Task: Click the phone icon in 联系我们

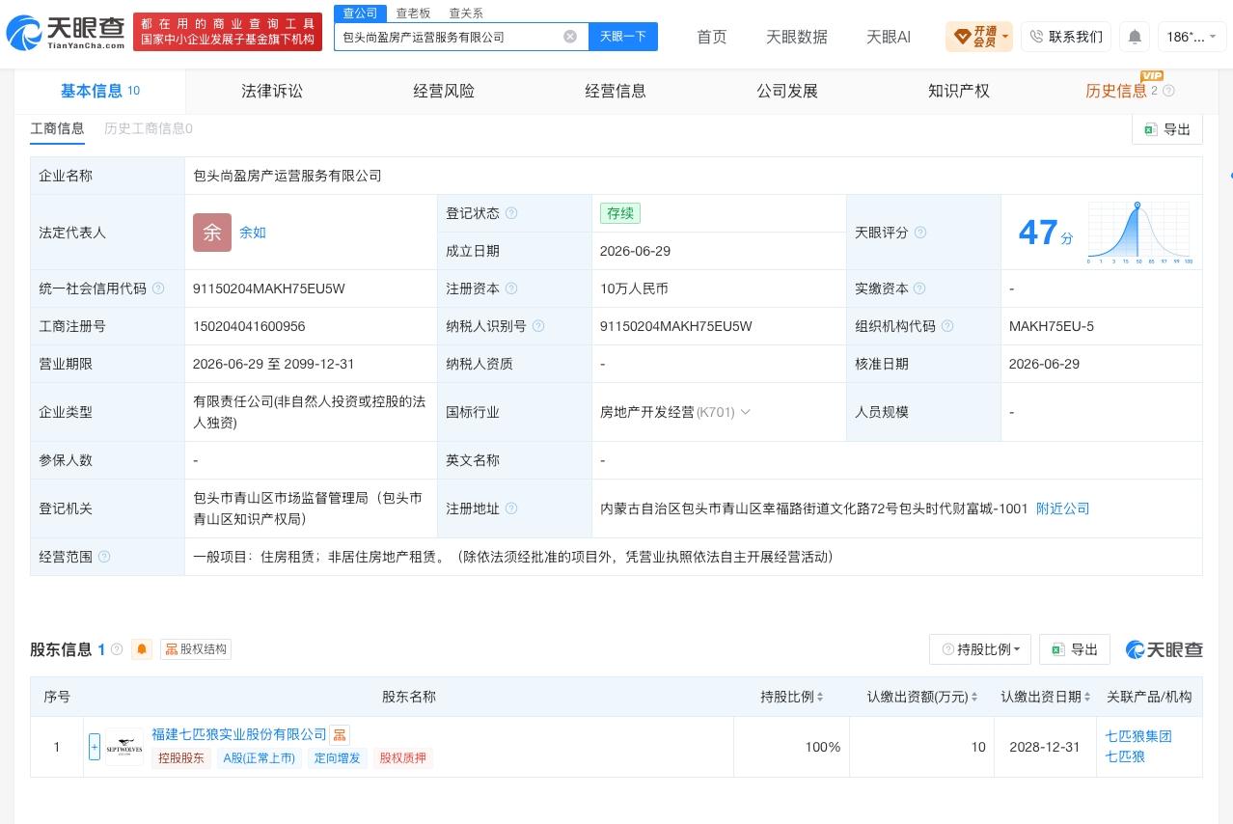Action: coord(1036,37)
